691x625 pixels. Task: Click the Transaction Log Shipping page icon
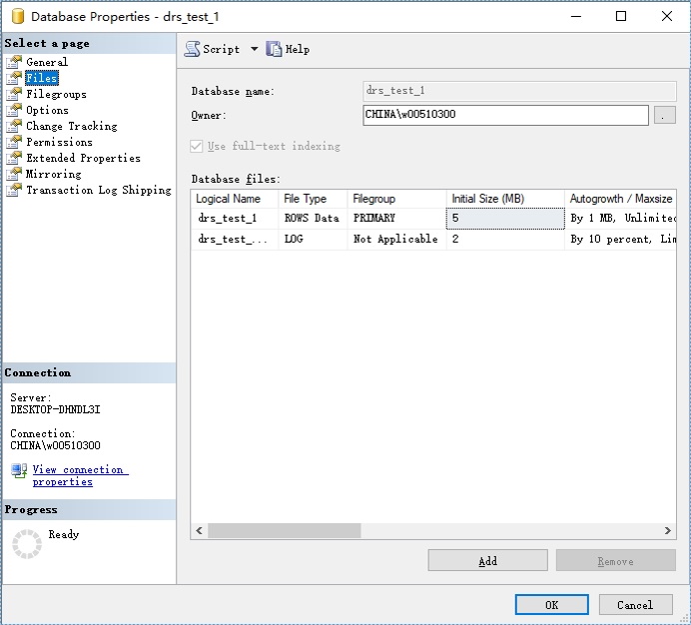(14, 190)
